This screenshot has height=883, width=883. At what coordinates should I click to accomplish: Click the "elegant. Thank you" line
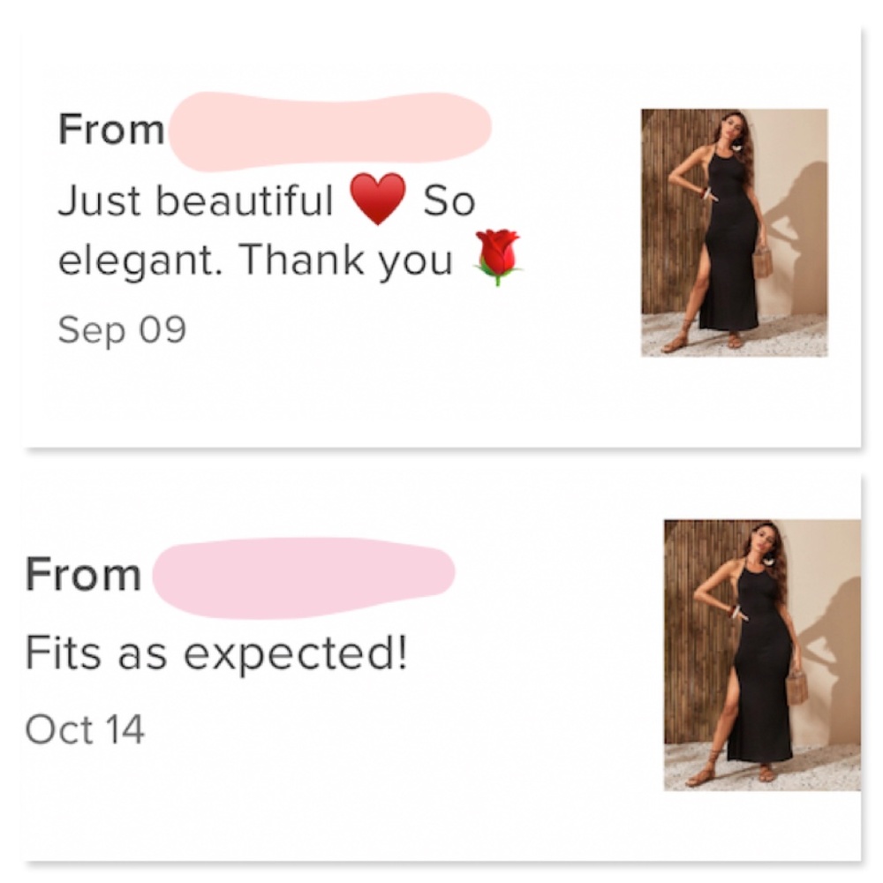254,260
